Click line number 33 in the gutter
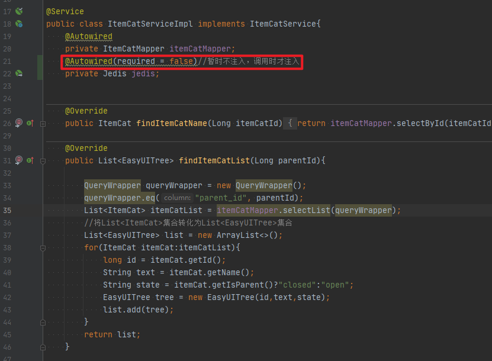The height and width of the screenshot is (361, 492). pyautogui.click(x=7, y=186)
